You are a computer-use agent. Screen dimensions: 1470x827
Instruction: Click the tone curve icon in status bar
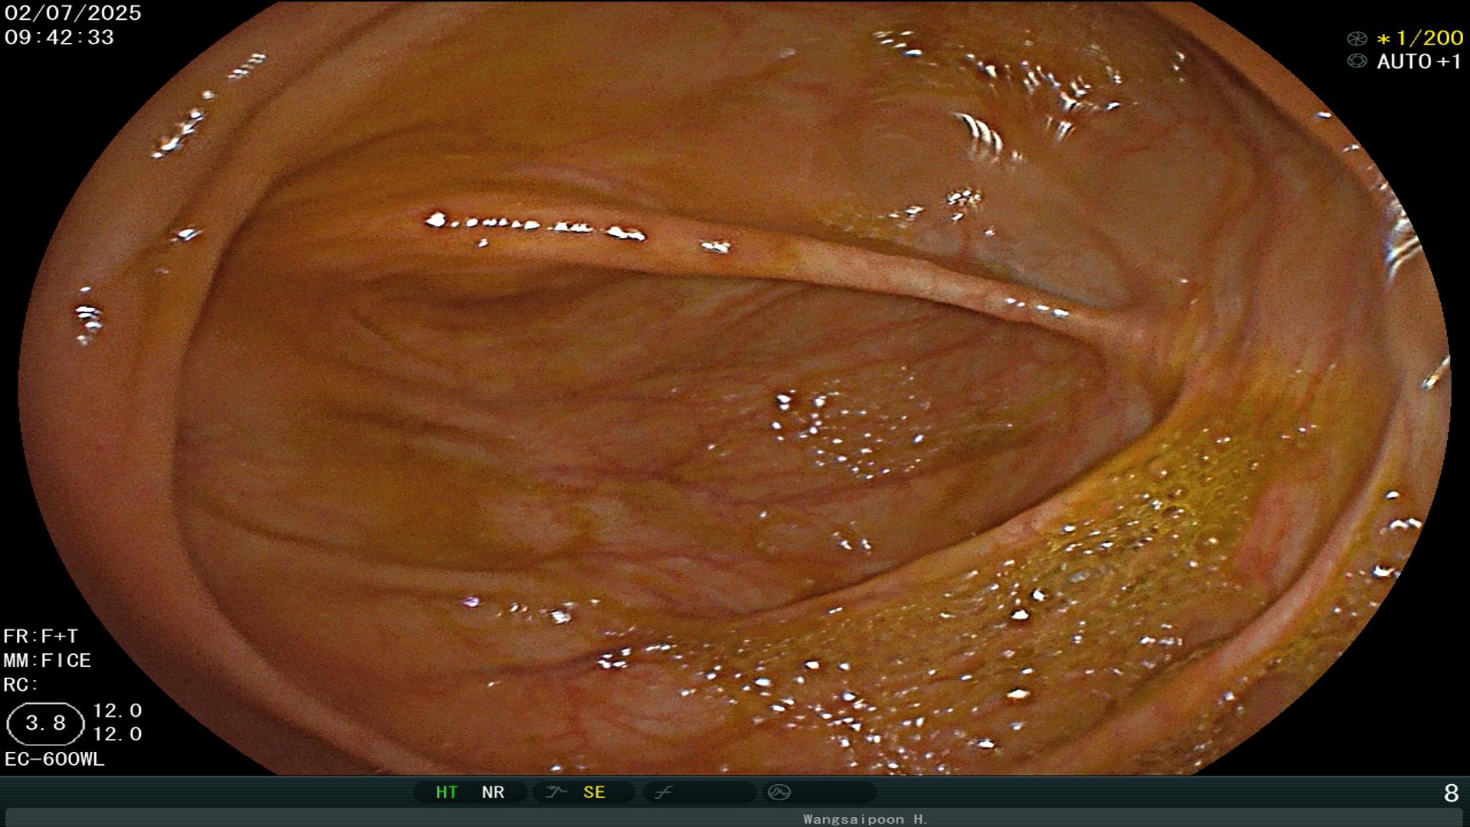(x=663, y=793)
